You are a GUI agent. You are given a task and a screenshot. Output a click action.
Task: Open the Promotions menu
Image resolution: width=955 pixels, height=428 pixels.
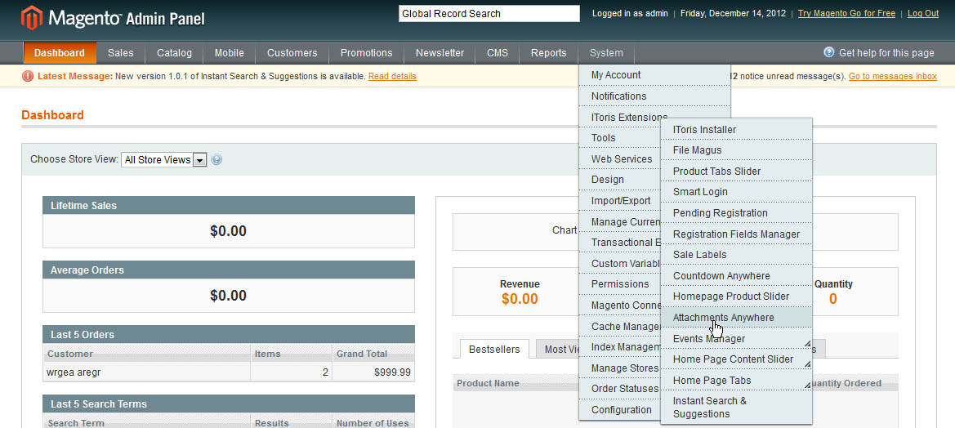point(367,53)
